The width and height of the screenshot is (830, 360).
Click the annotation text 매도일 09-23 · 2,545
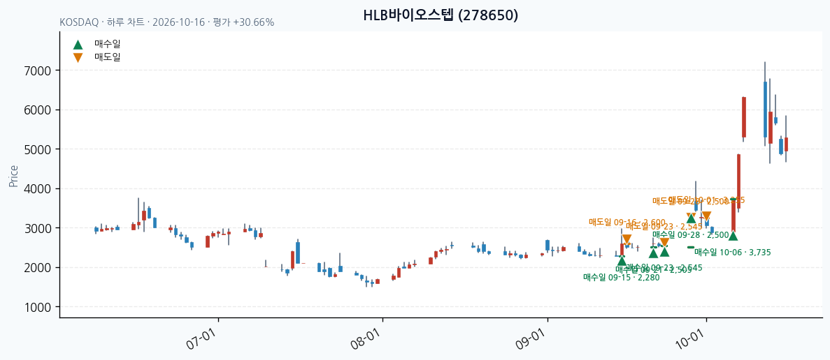(x=664, y=226)
